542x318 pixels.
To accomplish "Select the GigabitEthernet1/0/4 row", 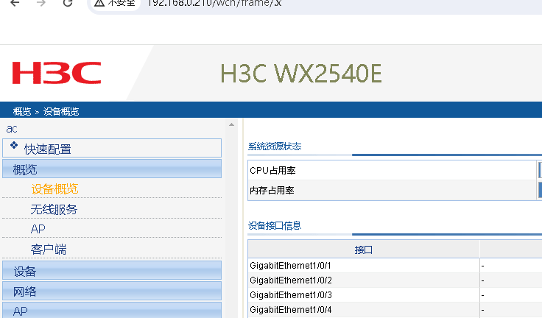I will click(x=291, y=310).
